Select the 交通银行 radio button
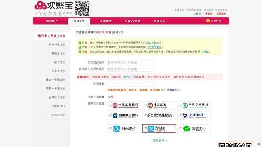262x147 pixels. [181, 115]
